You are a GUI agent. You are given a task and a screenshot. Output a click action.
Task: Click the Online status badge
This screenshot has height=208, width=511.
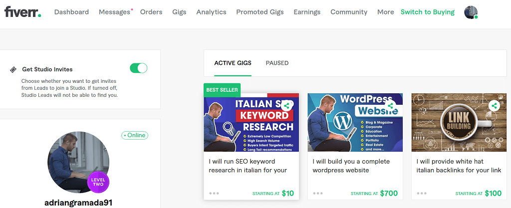click(135, 135)
